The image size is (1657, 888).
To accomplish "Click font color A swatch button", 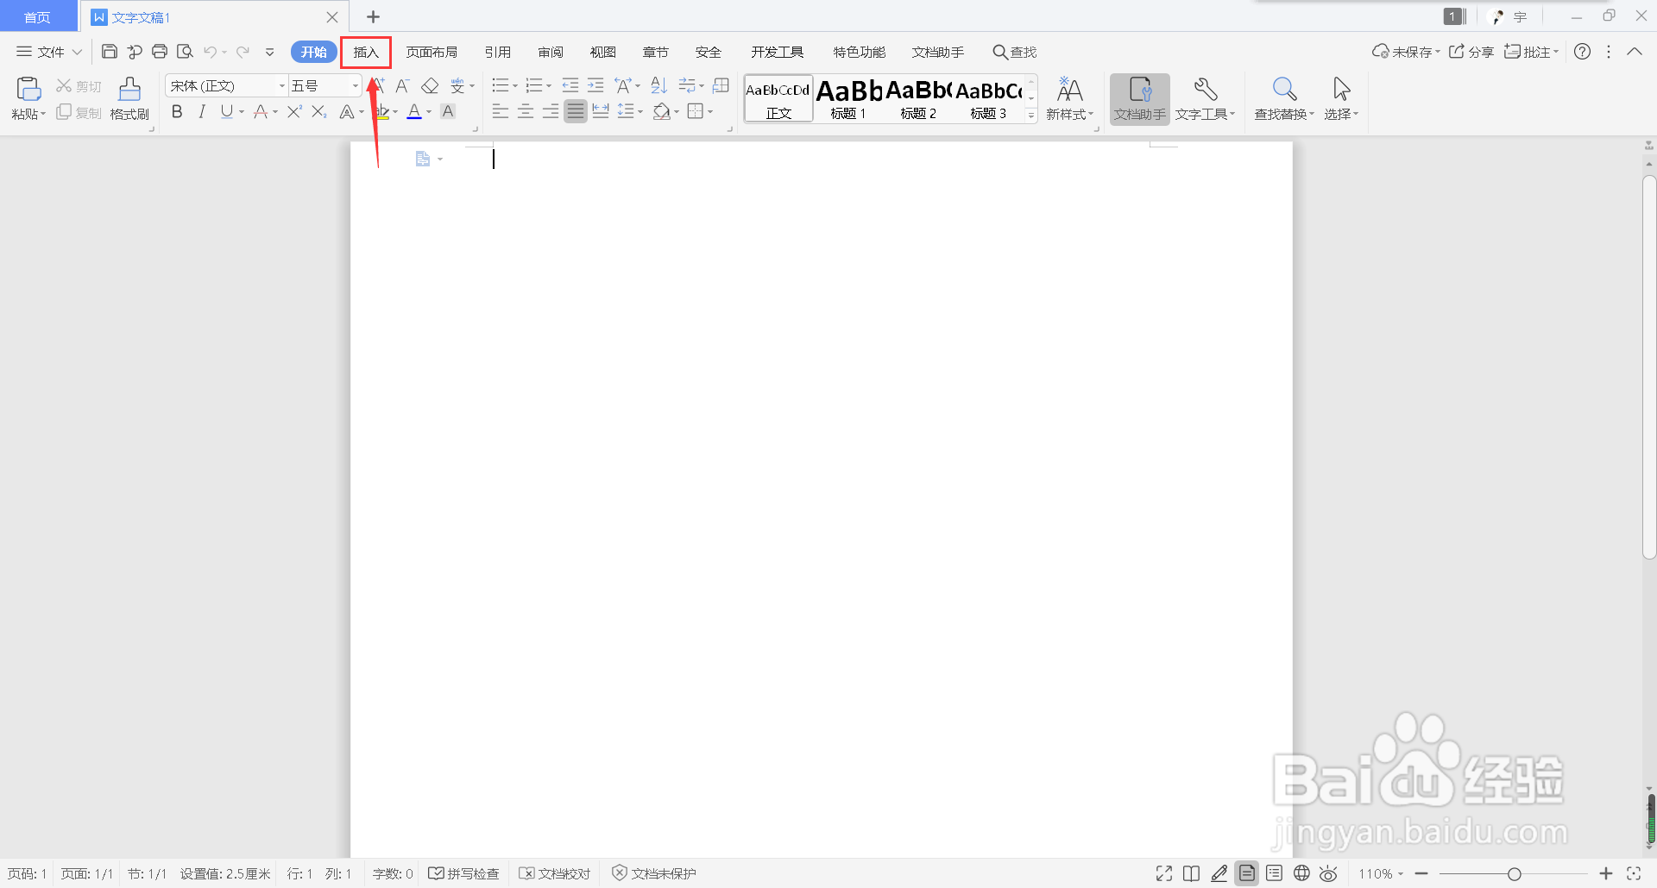I will point(414,111).
